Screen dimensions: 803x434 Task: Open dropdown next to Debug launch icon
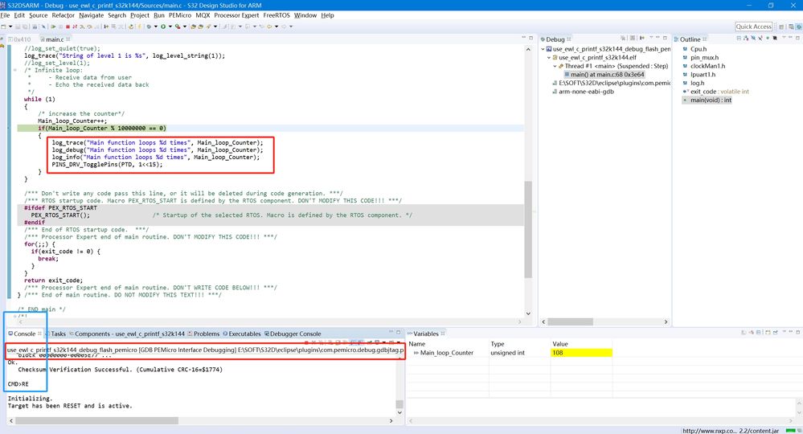coord(156,27)
